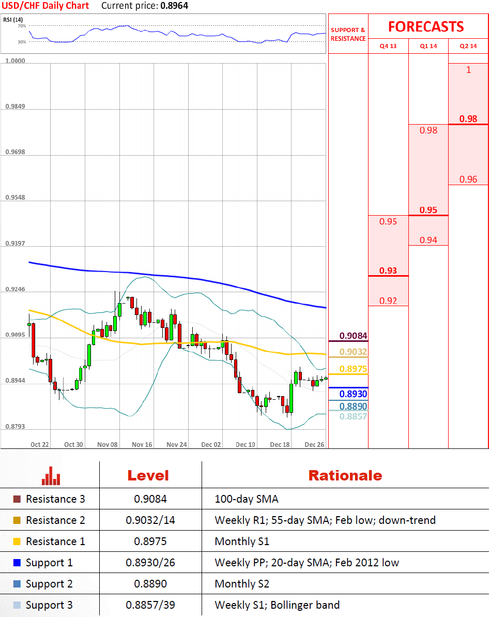Select the Q2 14 forecast column header
This screenshot has width=490, height=617.
[468, 46]
